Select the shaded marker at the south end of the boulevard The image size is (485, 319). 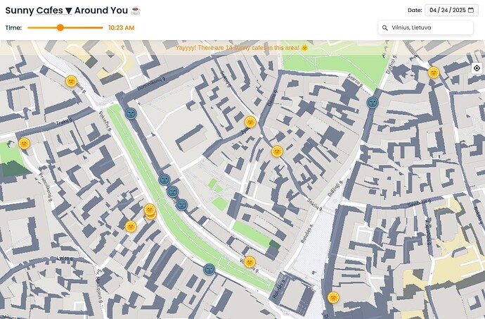(209, 270)
